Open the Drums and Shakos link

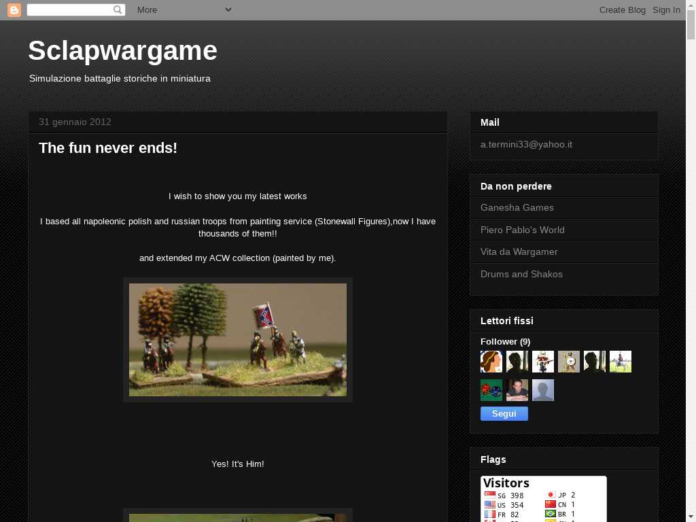click(x=521, y=274)
